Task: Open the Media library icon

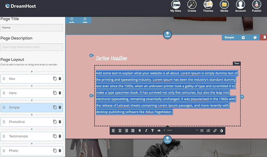Action: [224, 6]
